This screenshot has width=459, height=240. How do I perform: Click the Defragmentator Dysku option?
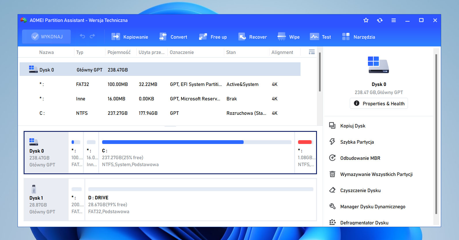[364, 222]
